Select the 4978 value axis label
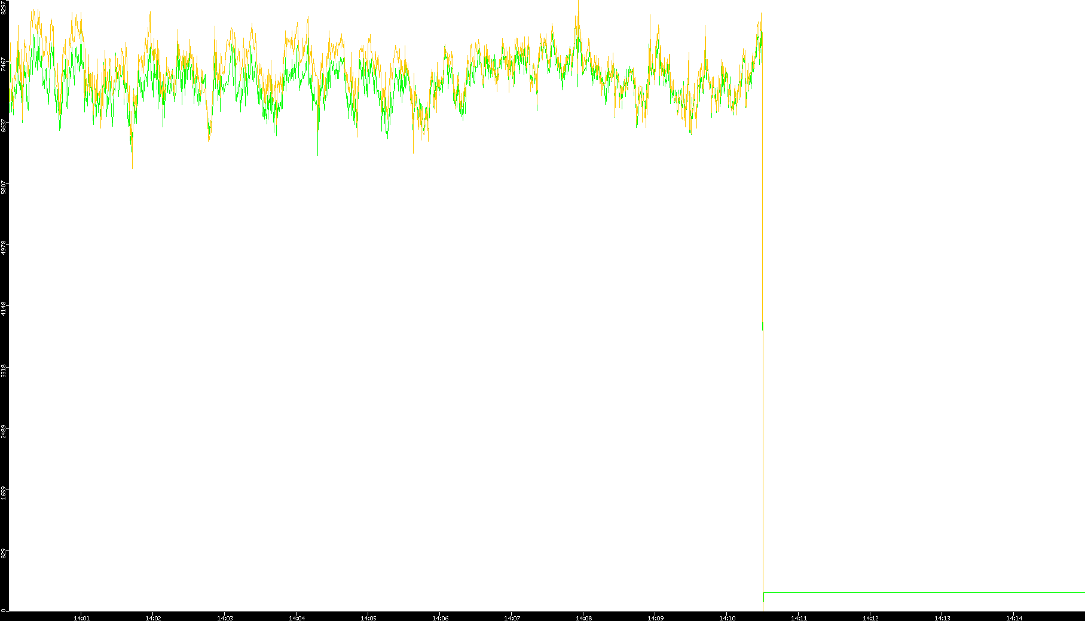The height and width of the screenshot is (621, 1085). [4, 248]
